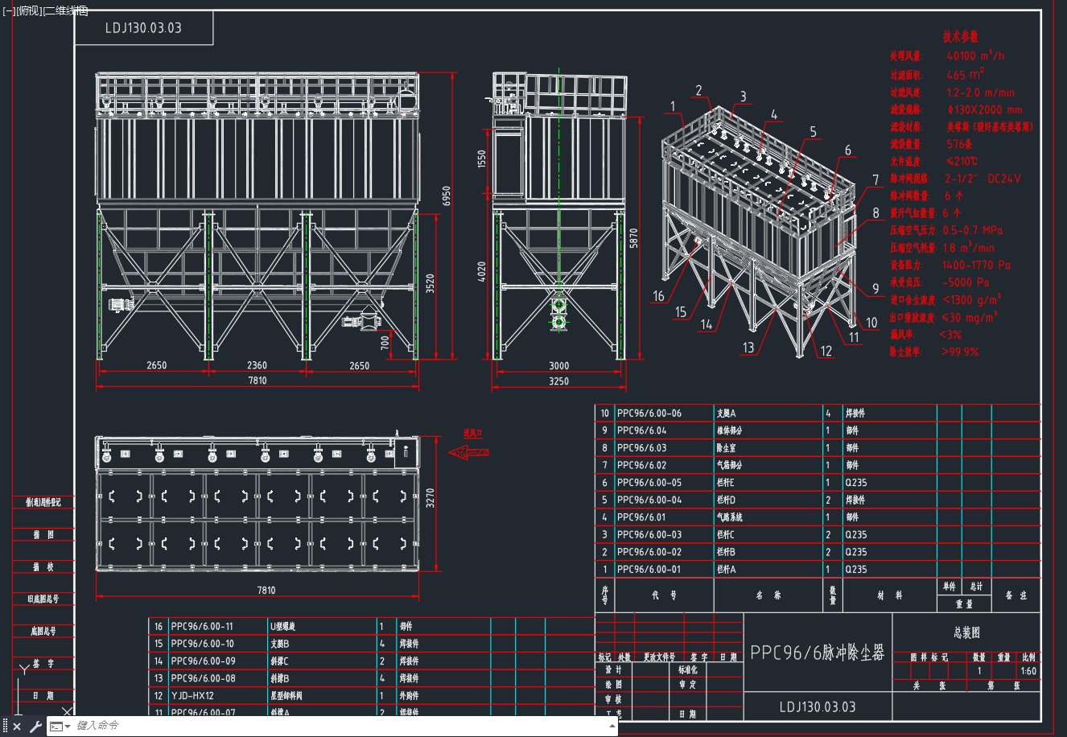This screenshot has width=1067, height=737.
Task: Select the 3270 dimension text
Action: 431,497
